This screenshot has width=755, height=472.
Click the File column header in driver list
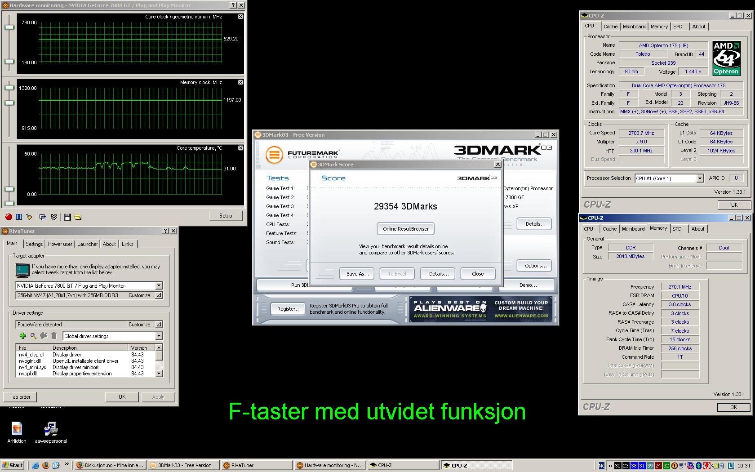[32, 348]
